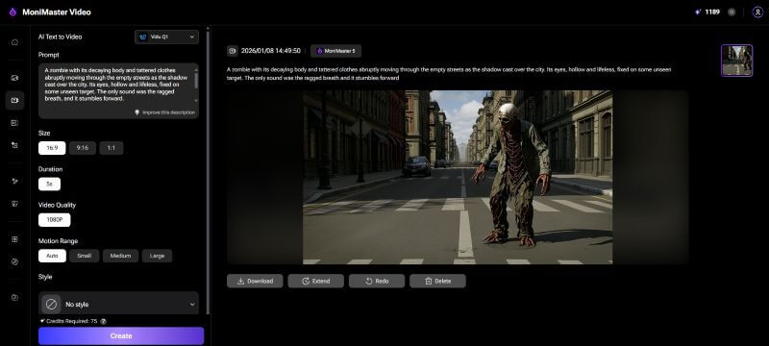769x346 pixels.
Task: Choose the 1:1 size option
Action: coord(112,148)
